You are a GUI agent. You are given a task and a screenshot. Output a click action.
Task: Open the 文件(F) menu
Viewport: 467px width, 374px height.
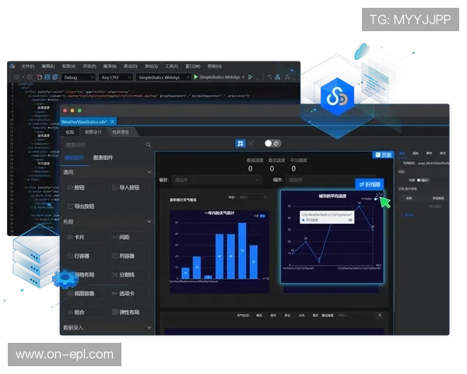click(27, 66)
